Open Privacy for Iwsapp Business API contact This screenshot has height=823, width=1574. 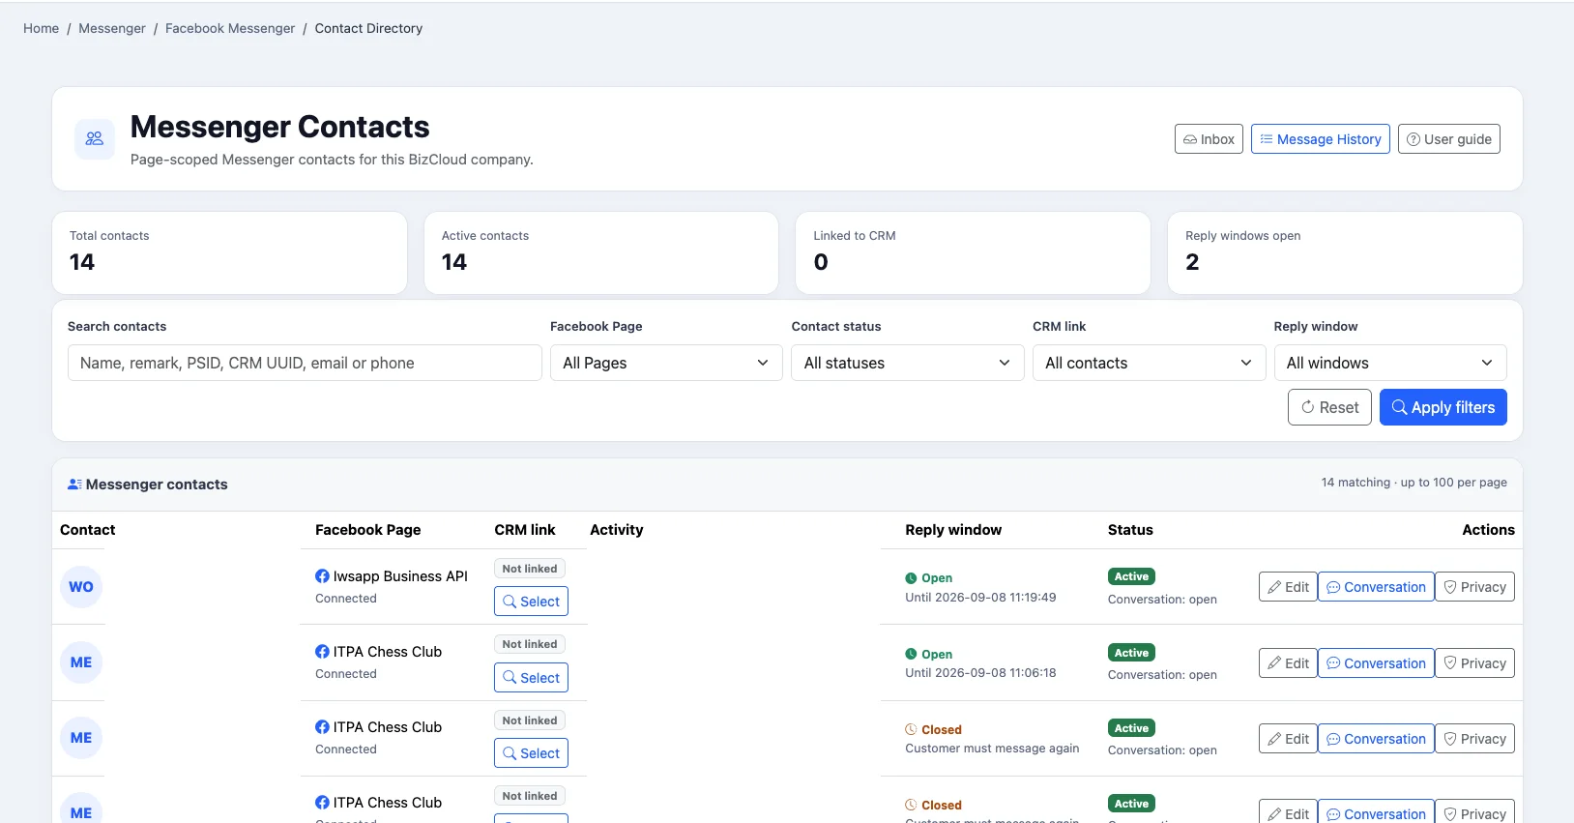1474,587
